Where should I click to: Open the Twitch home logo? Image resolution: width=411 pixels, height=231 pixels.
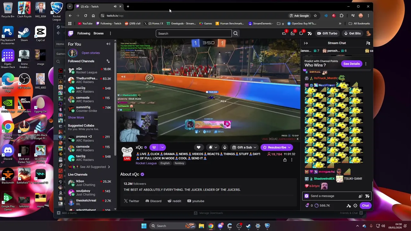point(71,33)
